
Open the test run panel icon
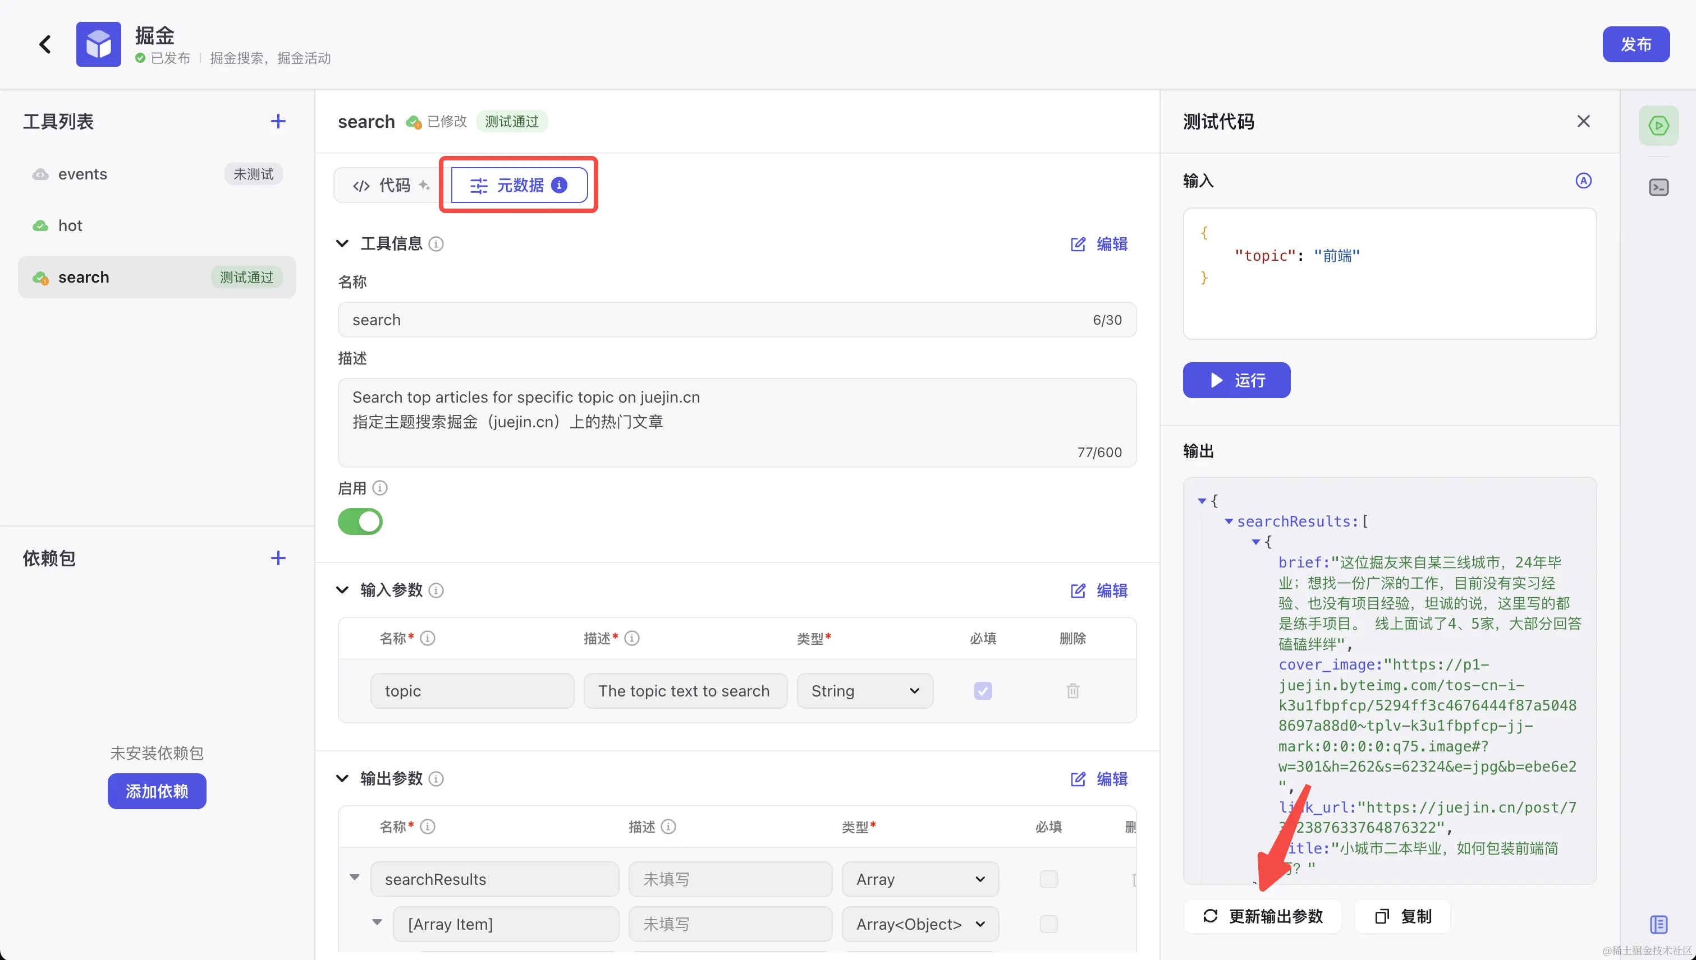[x=1658, y=125]
